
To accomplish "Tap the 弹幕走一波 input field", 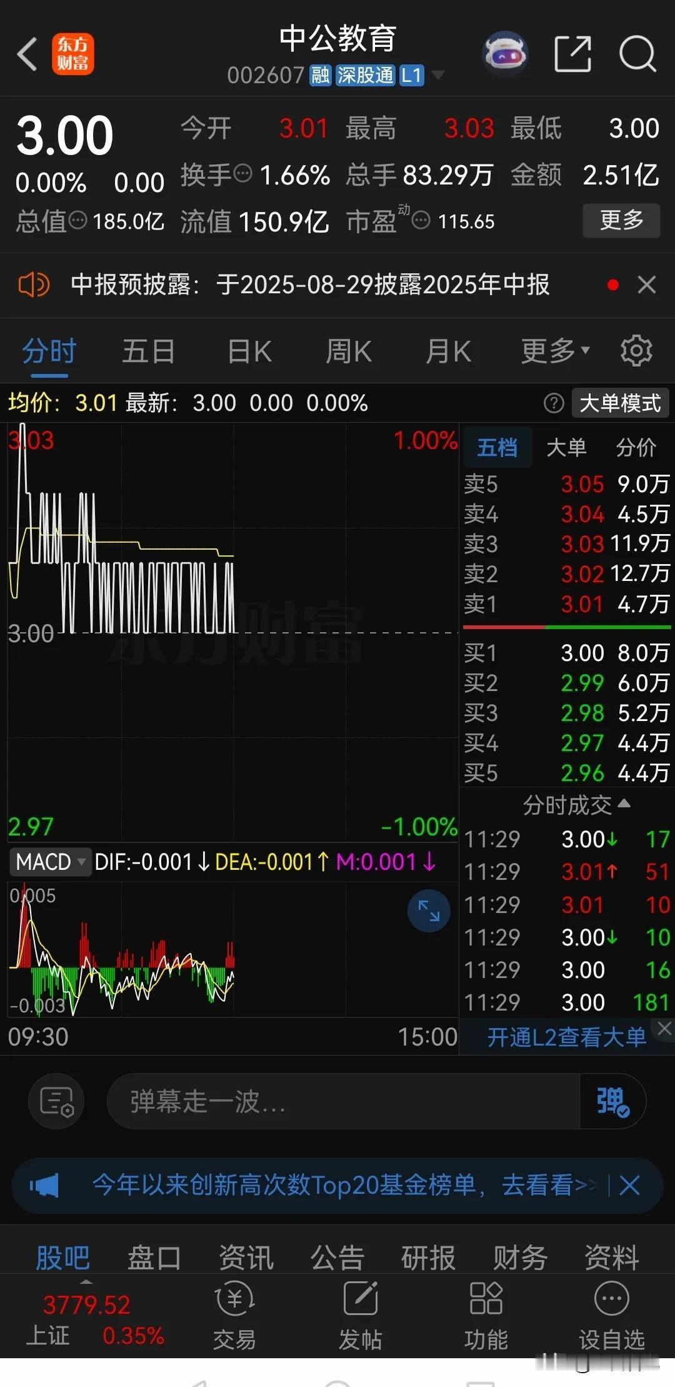I will (x=344, y=1101).
